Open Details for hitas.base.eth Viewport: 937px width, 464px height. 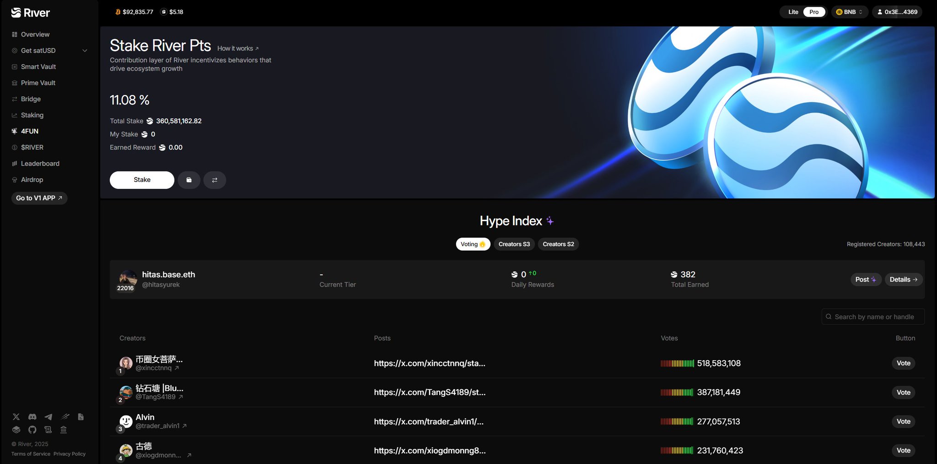click(x=904, y=280)
